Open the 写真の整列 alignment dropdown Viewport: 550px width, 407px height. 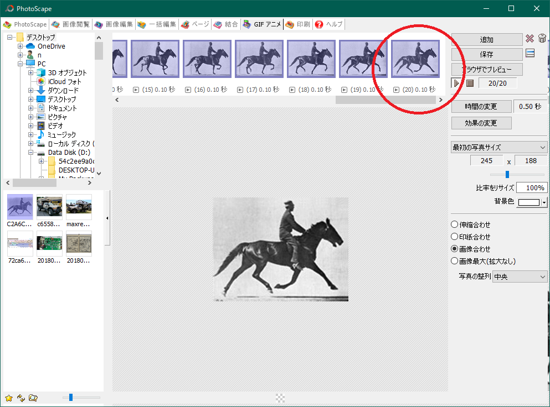(x=520, y=276)
